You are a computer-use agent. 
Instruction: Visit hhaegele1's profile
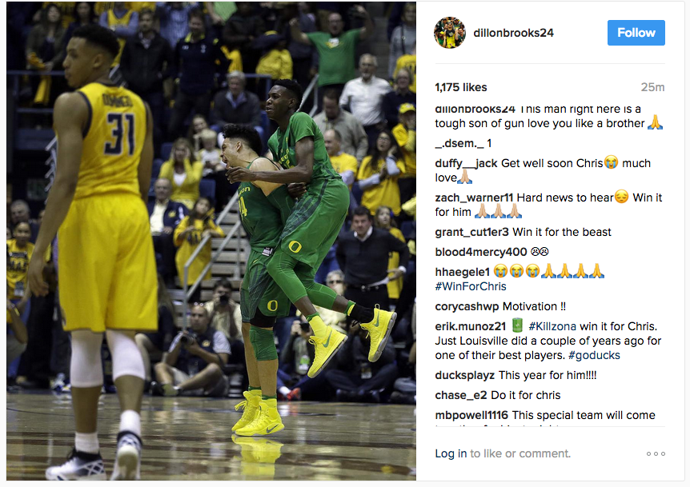[462, 272]
